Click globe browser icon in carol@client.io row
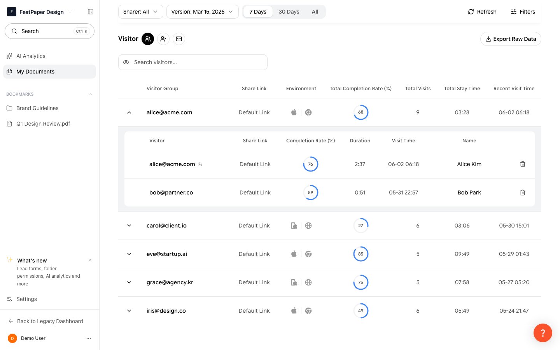The width and height of the screenshot is (560, 350). click(x=308, y=226)
